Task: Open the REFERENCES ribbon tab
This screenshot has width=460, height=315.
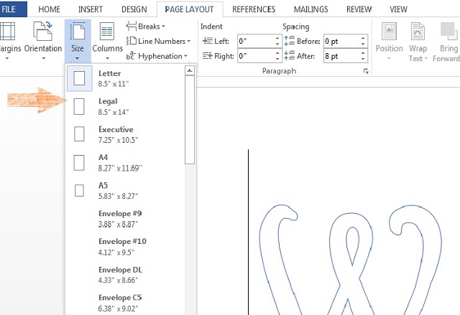Action: click(254, 9)
